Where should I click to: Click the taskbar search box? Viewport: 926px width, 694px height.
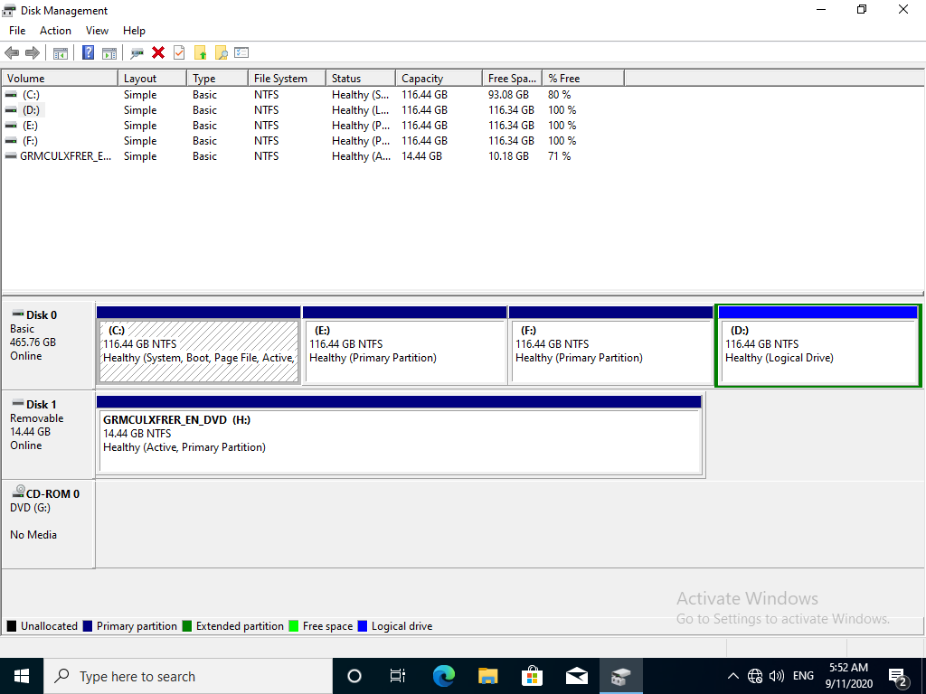[x=188, y=676]
